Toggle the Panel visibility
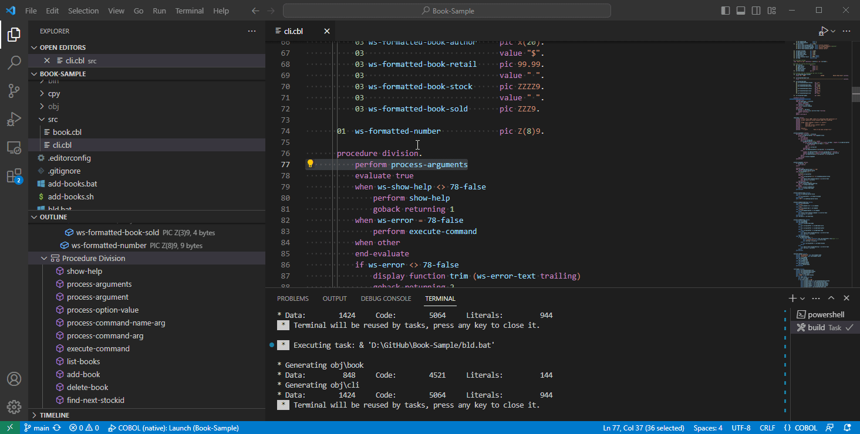860x434 pixels. coord(741,10)
